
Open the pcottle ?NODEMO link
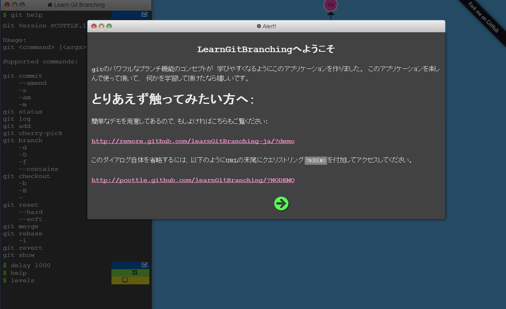click(x=193, y=180)
